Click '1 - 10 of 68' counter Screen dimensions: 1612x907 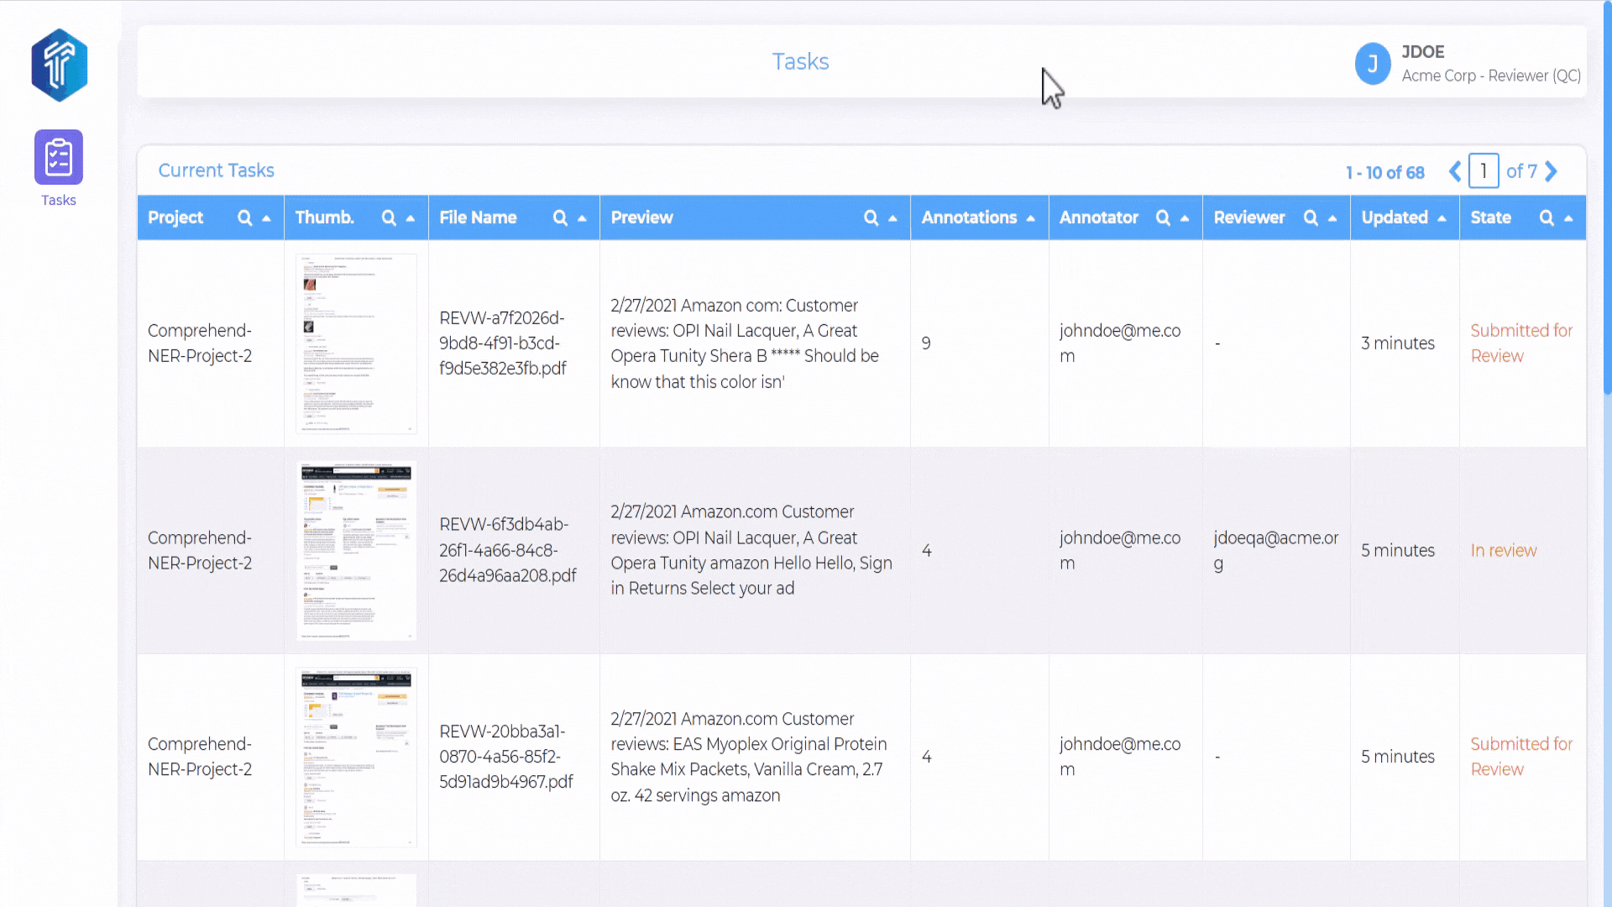pos(1385,172)
